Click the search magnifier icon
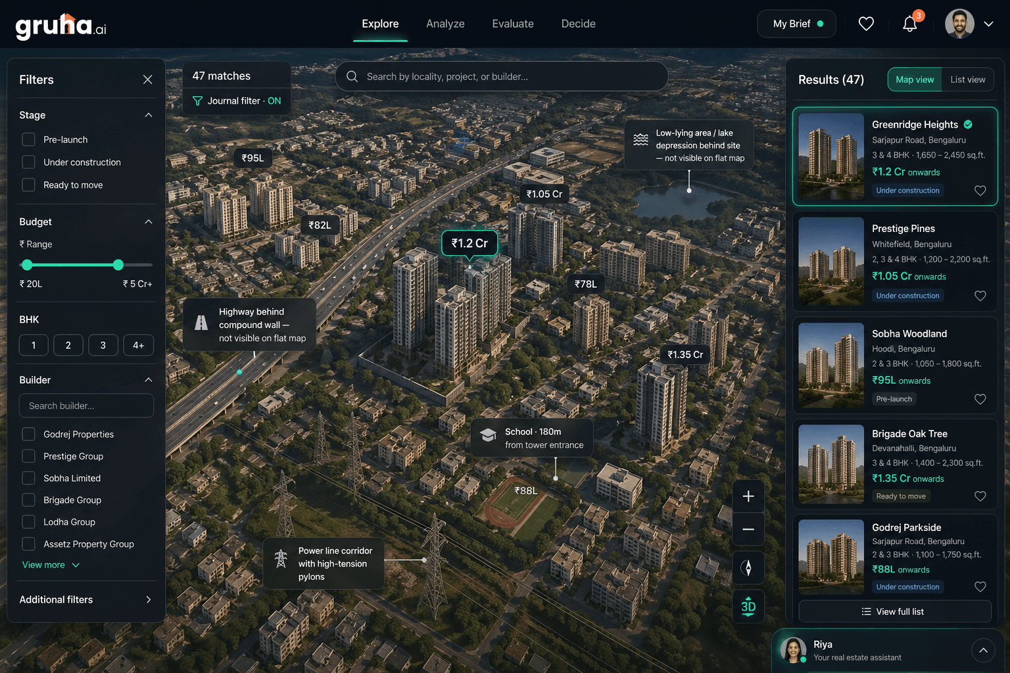Image resolution: width=1010 pixels, height=673 pixels. pyautogui.click(x=352, y=76)
